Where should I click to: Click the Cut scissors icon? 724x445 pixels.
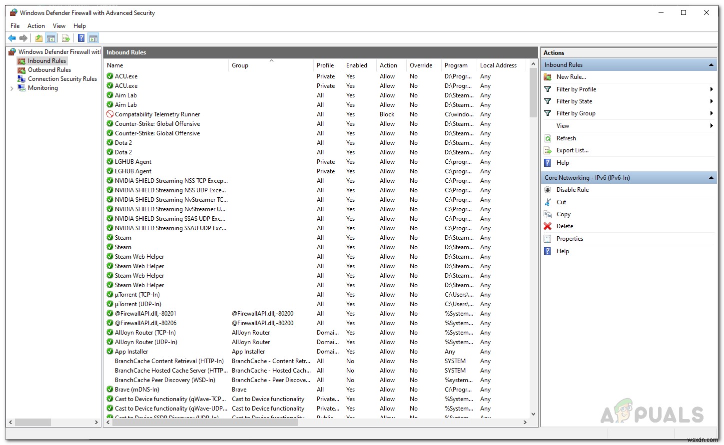tap(548, 202)
